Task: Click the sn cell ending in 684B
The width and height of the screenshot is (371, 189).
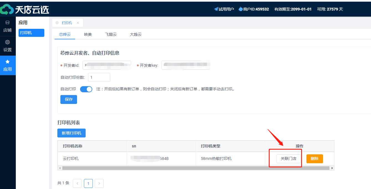Action: [x=161, y=159]
